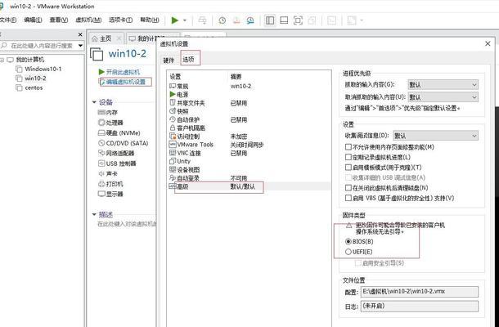Select centos in the library tree

pyautogui.click(x=29, y=87)
